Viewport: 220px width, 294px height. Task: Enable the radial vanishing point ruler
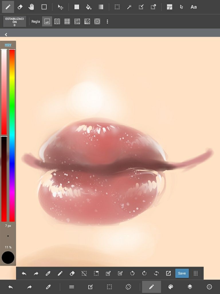pos(87,22)
